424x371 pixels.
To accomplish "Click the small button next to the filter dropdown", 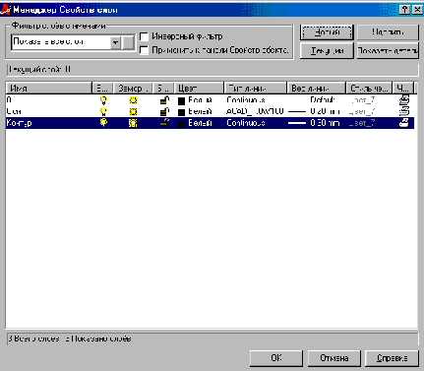I will point(128,42).
